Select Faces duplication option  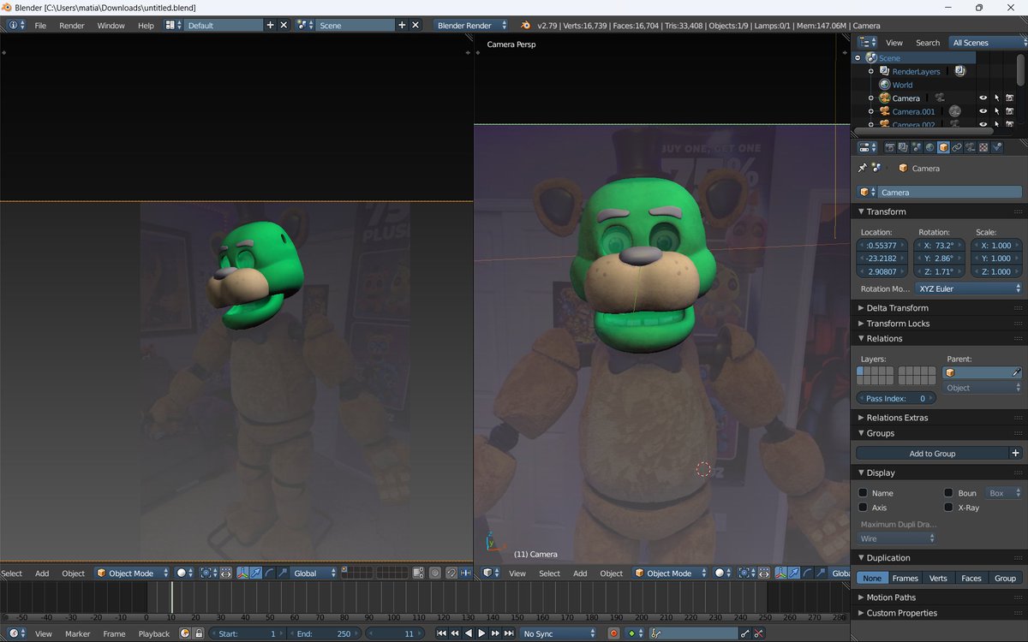pyautogui.click(x=971, y=578)
